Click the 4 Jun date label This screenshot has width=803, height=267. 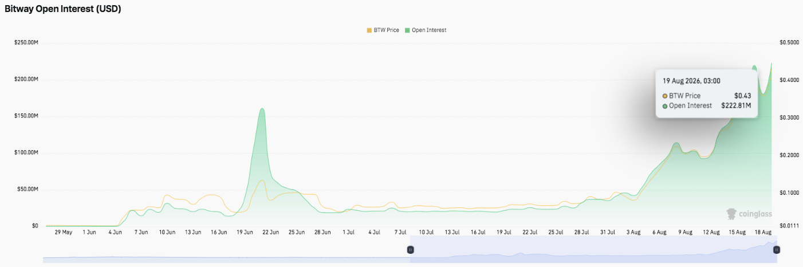(x=115, y=233)
